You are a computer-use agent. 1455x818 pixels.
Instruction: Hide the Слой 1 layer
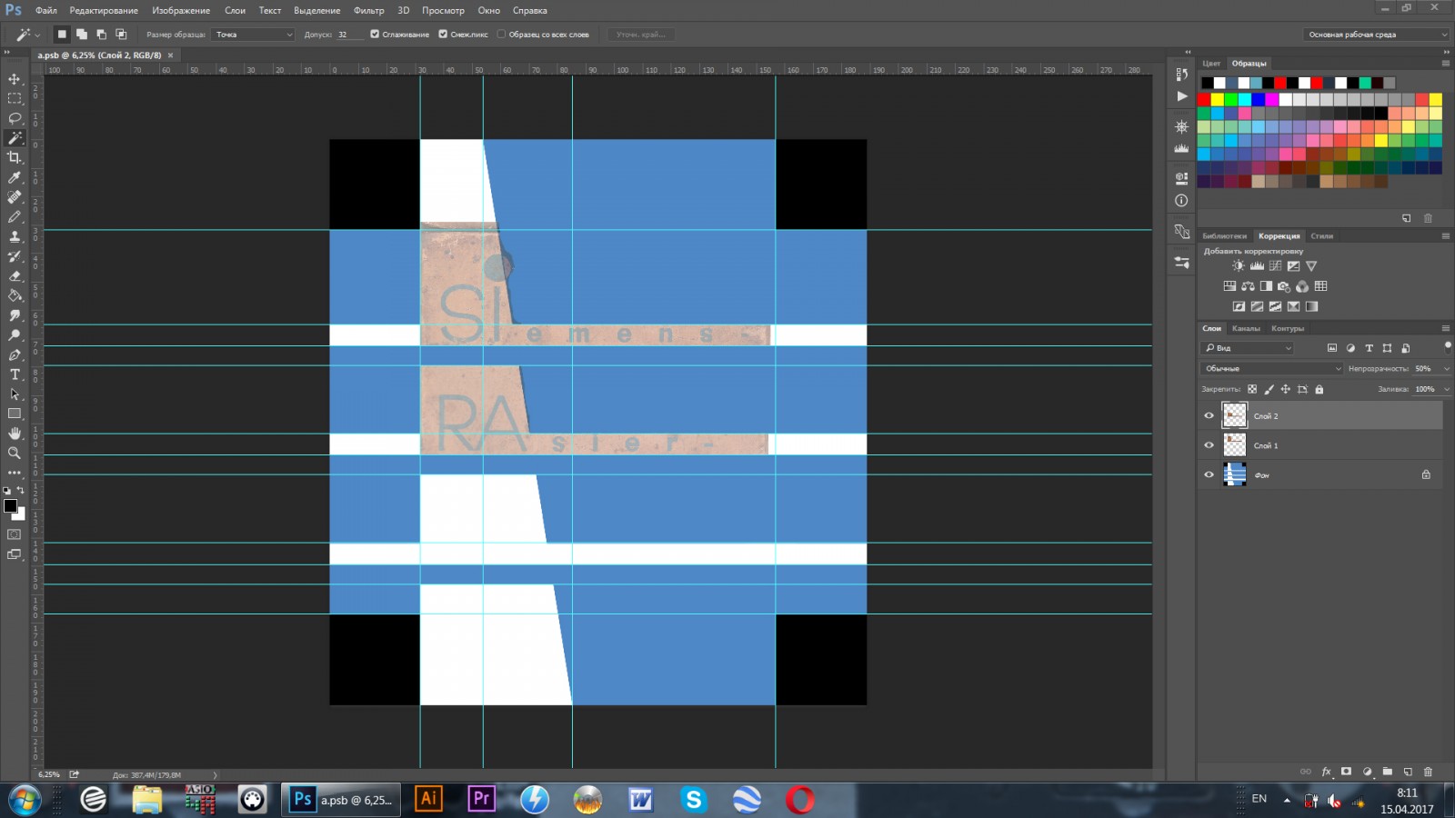click(x=1209, y=445)
